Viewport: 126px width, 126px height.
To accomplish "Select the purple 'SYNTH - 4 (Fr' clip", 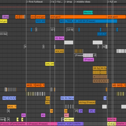I will [65, 124].
